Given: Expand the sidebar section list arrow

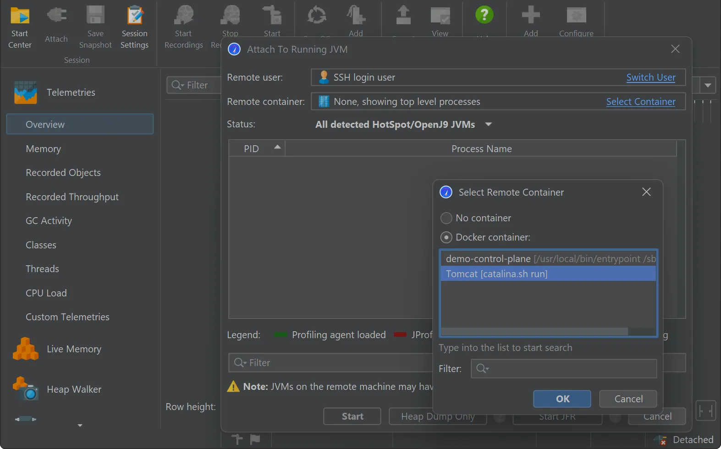Looking at the screenshot, I should click(80, 426).
